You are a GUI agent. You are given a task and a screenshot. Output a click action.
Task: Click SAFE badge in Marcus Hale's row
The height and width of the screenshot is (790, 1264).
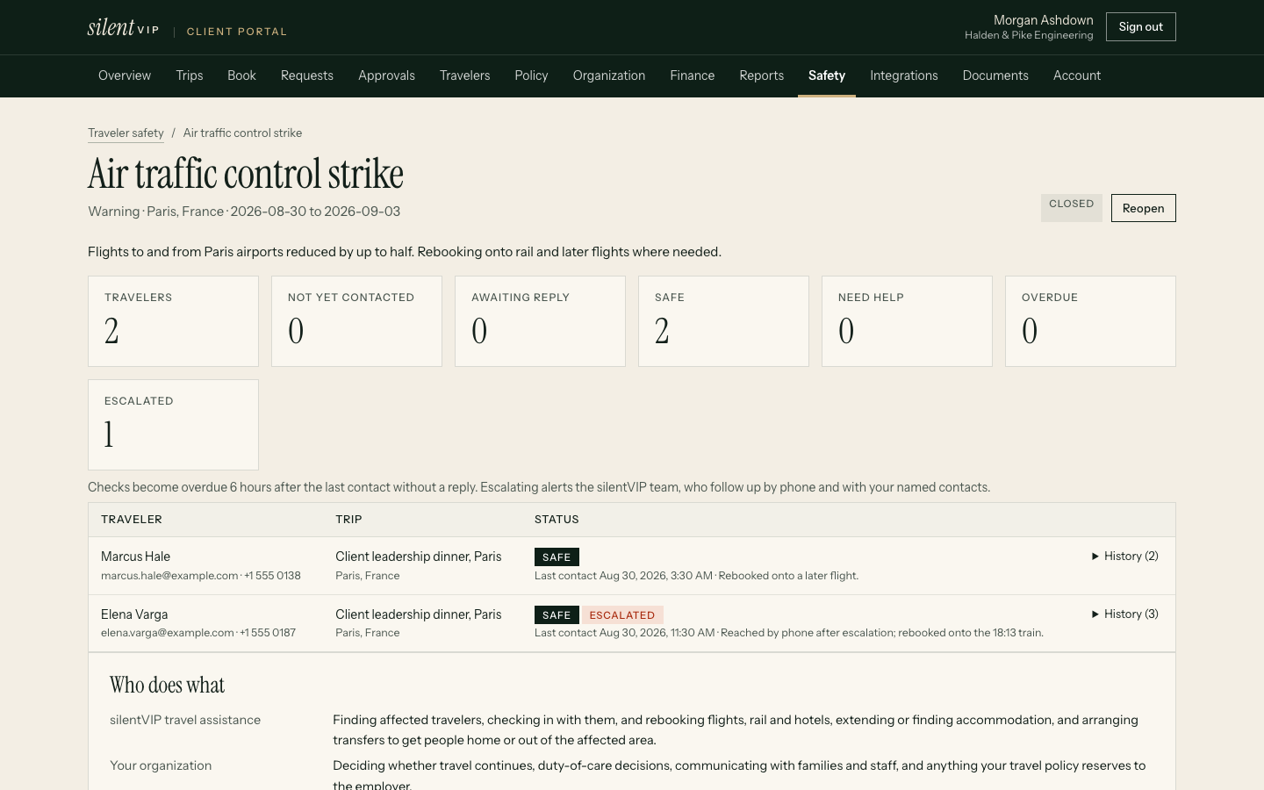click(557, 557)
